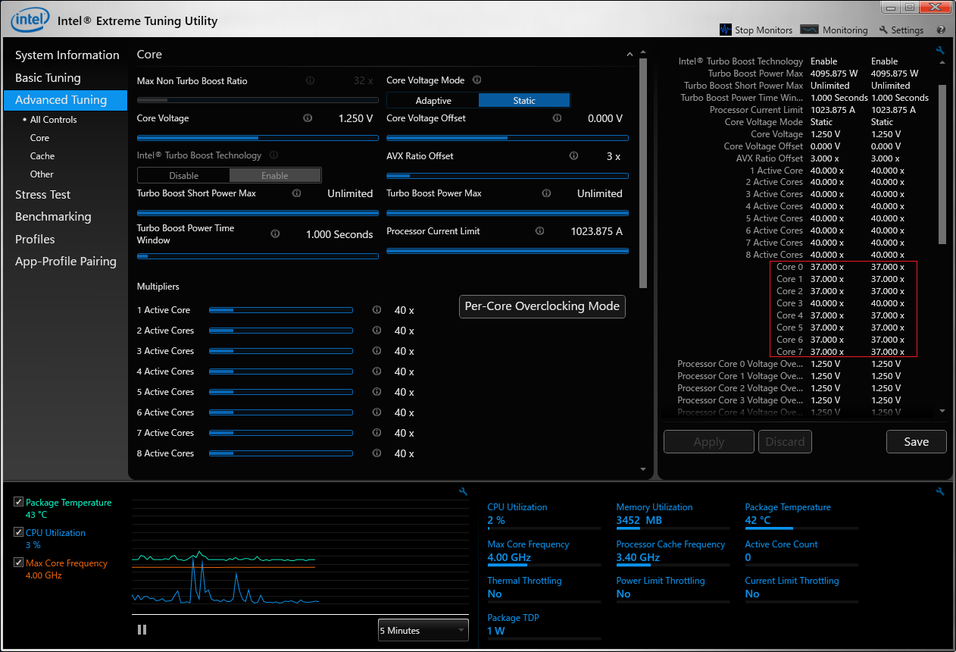
Task: Pause the monitoring graph
Action: [142, 629]
